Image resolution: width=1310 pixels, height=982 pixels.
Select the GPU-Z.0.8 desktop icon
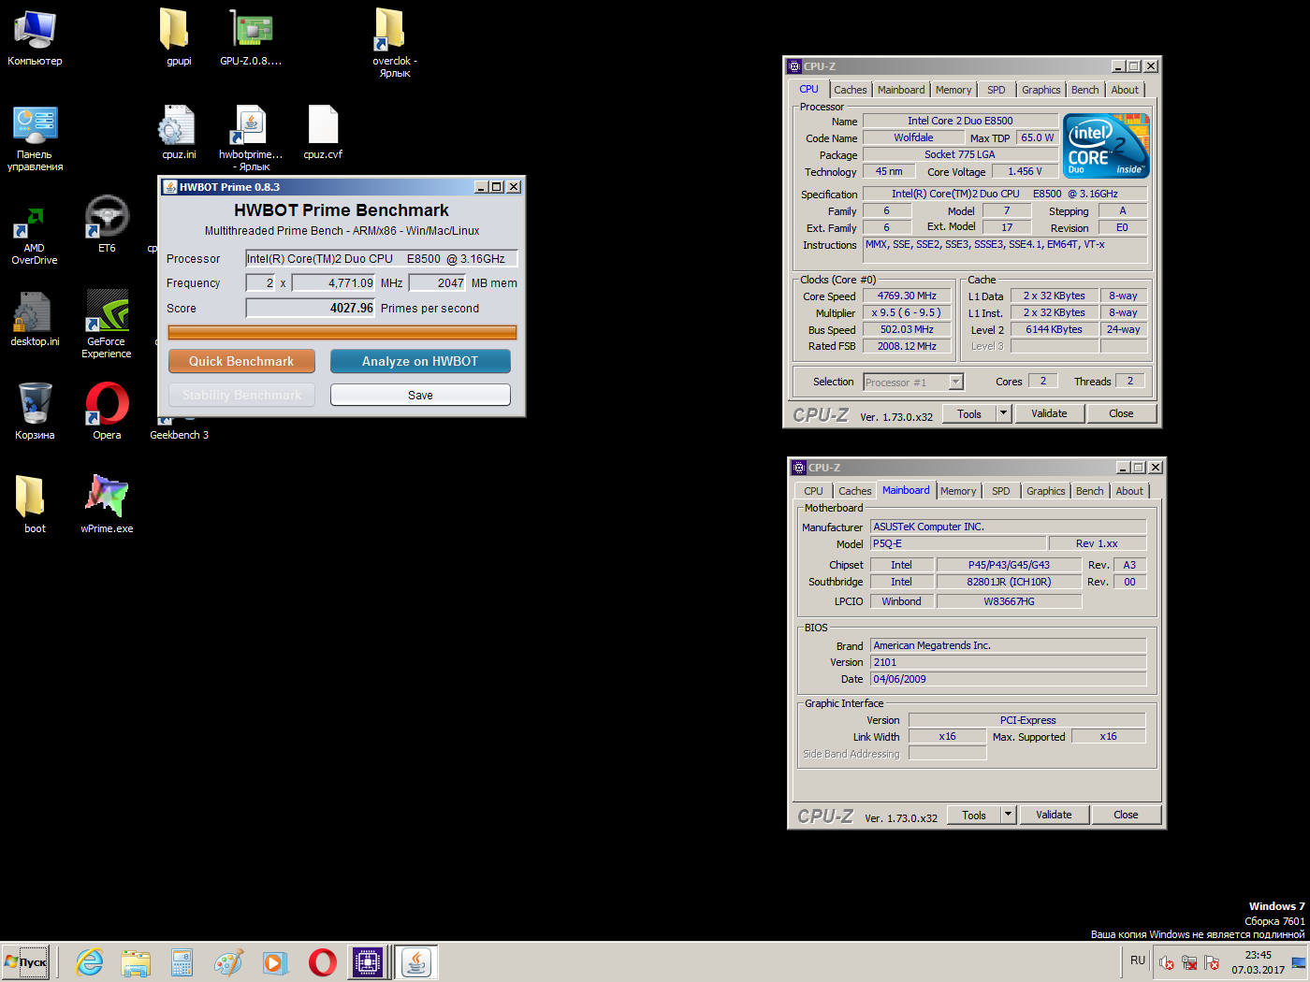click(251, 37)
